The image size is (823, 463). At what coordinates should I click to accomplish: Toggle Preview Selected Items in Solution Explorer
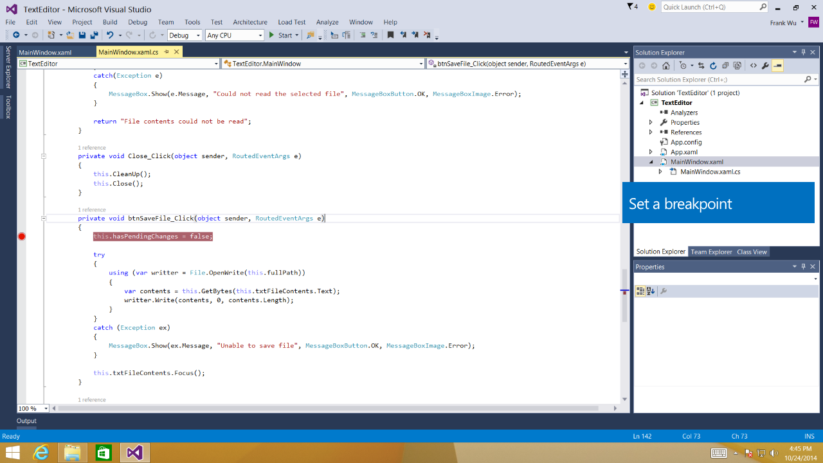pos(777,66)
